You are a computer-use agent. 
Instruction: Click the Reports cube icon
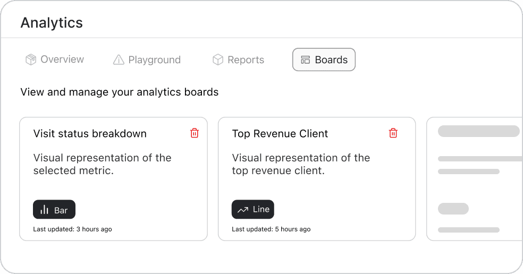[x=217, y=60]
